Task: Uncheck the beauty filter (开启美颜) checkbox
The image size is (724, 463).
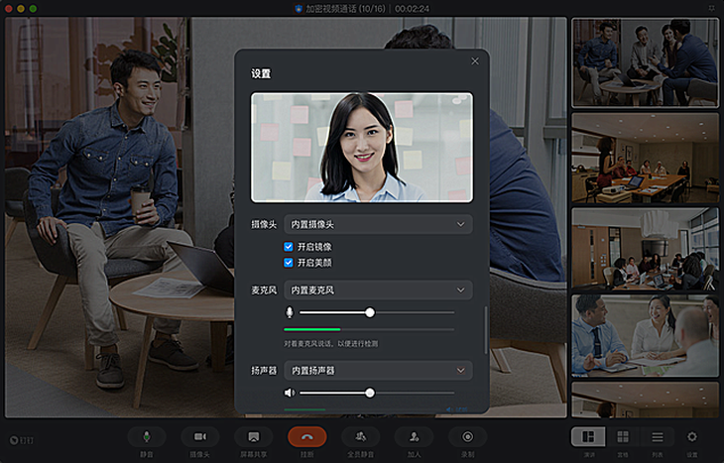Action: [289, 263]
